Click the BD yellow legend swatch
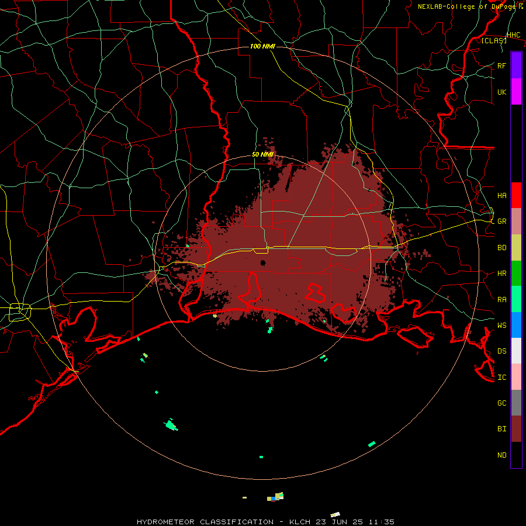 (x=516, y=248)
